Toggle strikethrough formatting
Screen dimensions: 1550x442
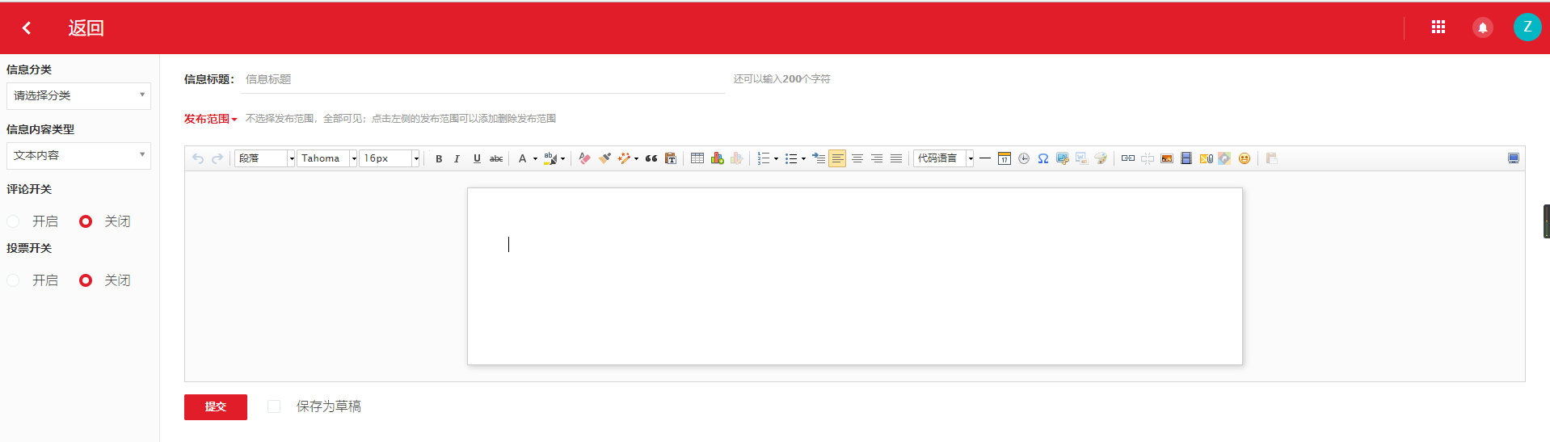pyautogui.click(x=496, y=158)
